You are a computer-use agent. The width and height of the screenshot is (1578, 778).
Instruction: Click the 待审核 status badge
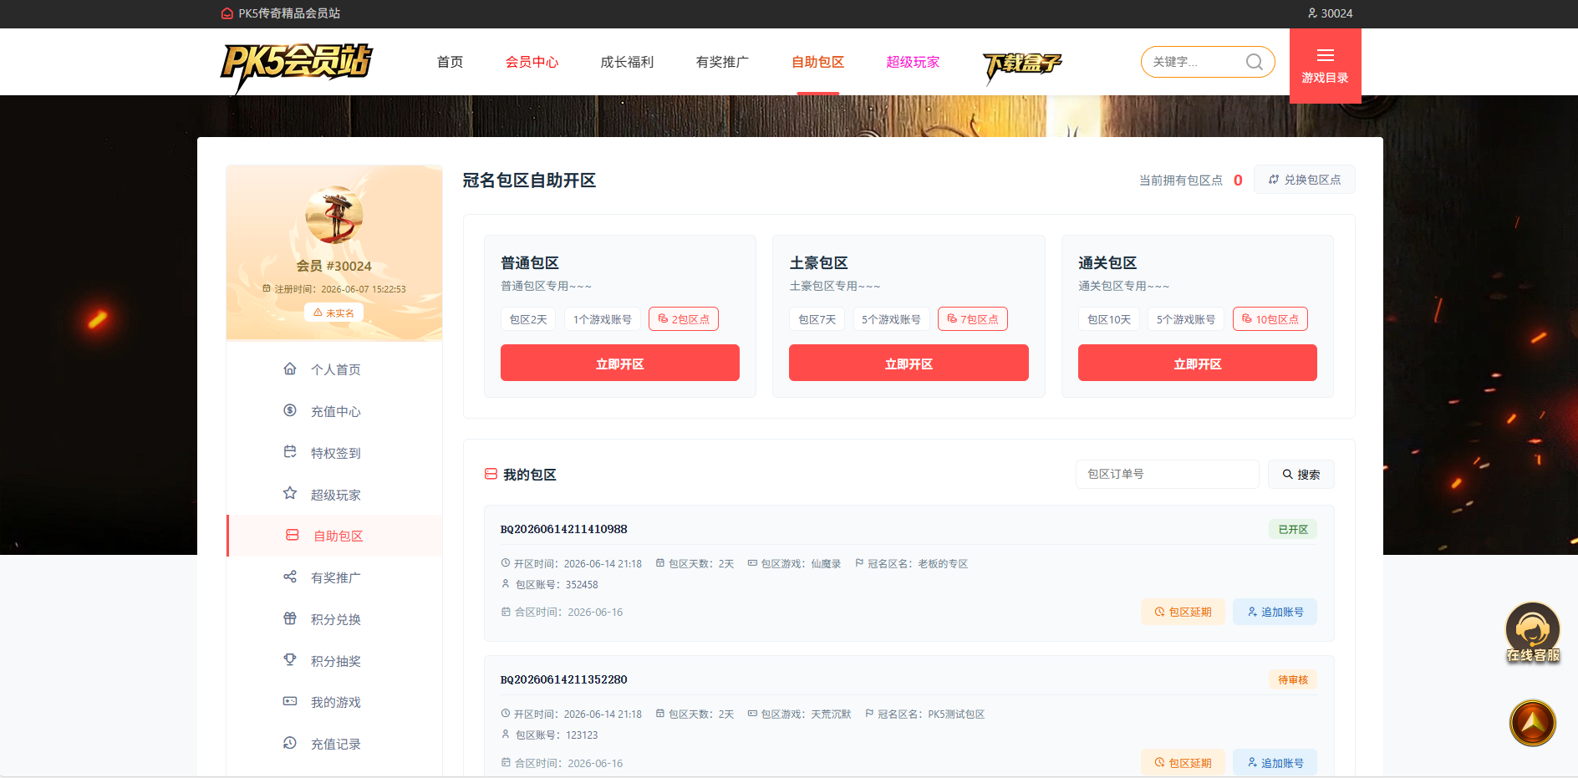point(1293,679)
